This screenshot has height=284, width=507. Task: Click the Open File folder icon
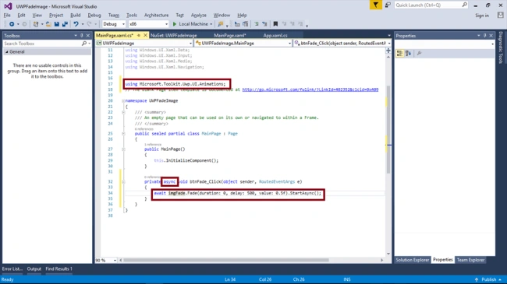tap(48, 24)
